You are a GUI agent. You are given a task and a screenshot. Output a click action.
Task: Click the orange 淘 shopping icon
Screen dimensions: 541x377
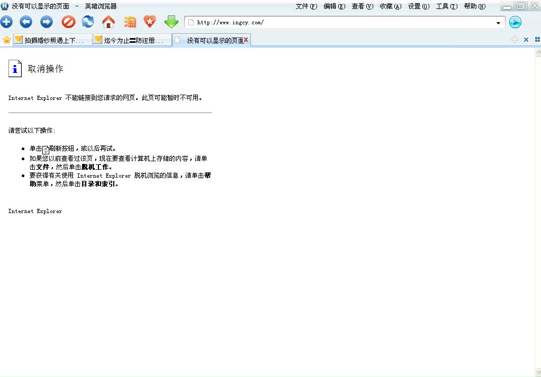tap(130, 22)
